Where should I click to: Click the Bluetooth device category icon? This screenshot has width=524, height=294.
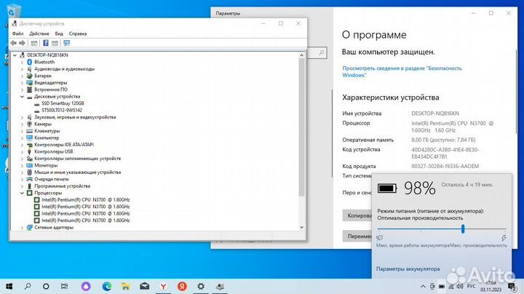point(29,62)
